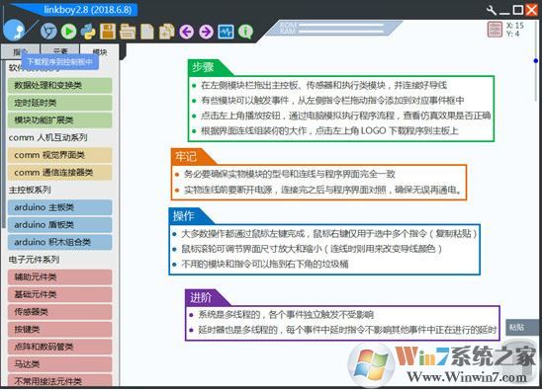
Task: Switch to the 元素 tab
Action: tap(60, 51)
